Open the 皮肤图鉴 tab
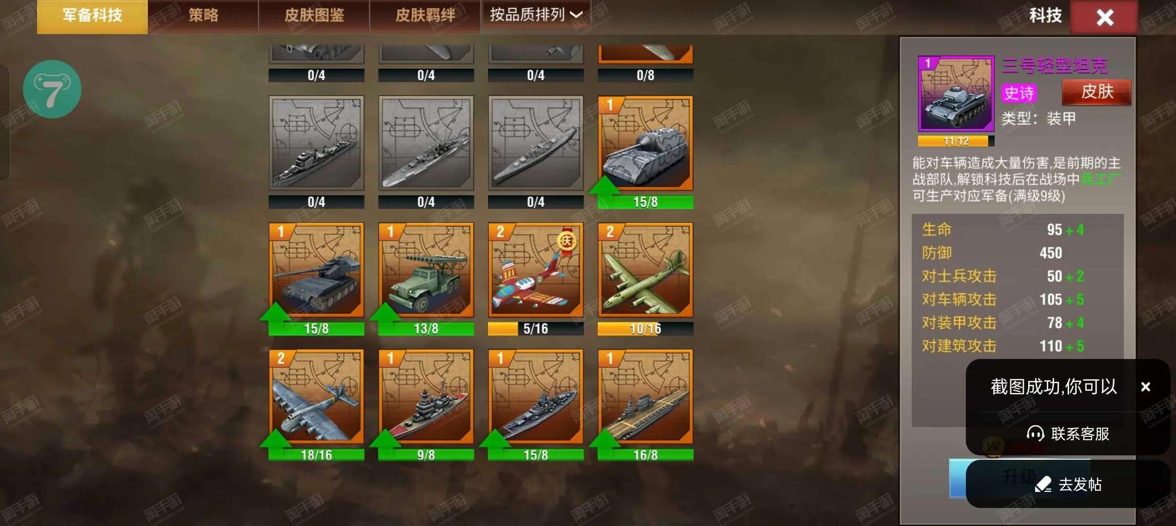 [314, 16]
